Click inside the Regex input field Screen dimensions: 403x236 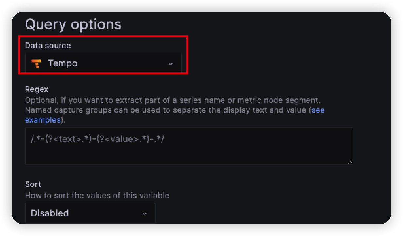click(x=189, y=146)
